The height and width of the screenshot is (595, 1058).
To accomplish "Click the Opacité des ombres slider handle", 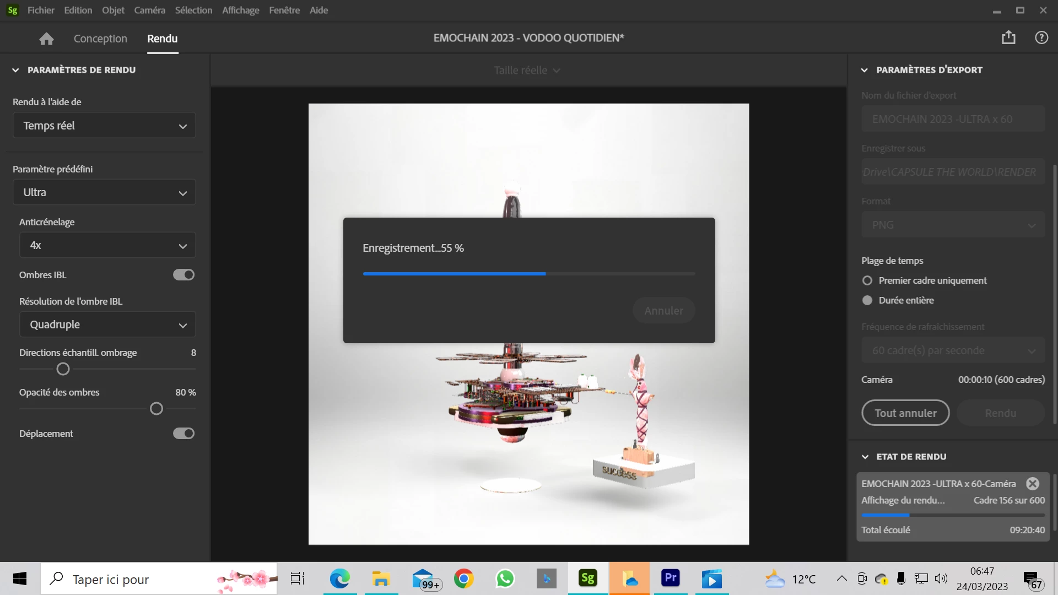I will click(156, 409).
